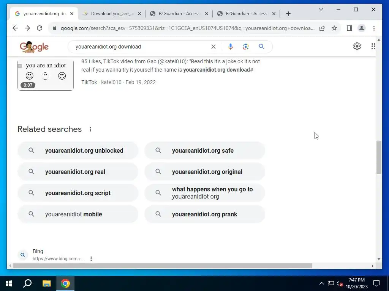Close second E2Guardian tab
Image resolution: width=389 pixels, height=291 pixels.
[274, 14]
